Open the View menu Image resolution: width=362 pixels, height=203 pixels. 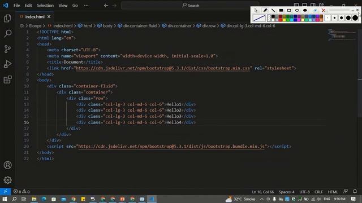click(63, 5)
